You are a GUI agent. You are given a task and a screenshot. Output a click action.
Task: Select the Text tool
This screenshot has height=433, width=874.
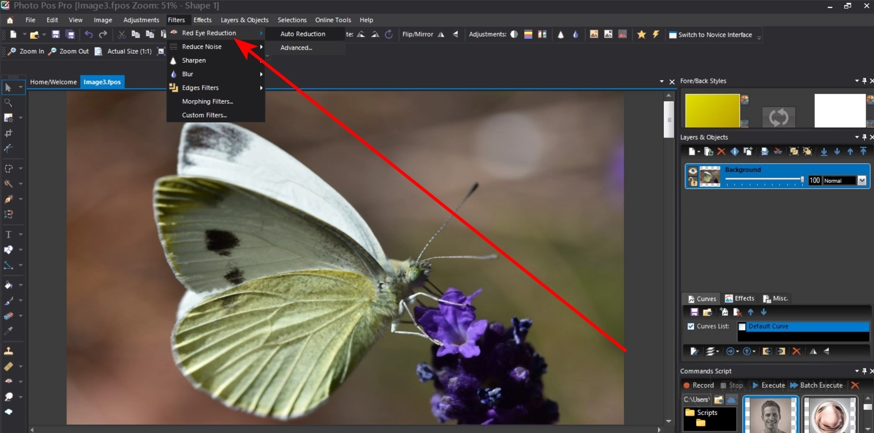coord(8,234)
